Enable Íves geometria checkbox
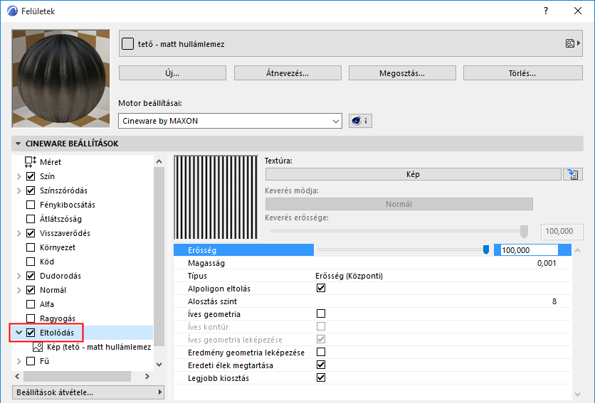The height and width of the screenshot is (403, 595). click(321, 313)
